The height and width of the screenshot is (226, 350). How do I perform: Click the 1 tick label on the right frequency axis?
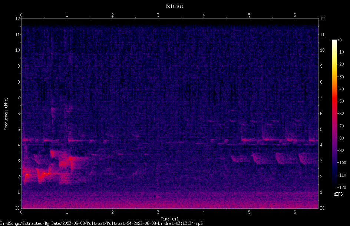[321, 192]
